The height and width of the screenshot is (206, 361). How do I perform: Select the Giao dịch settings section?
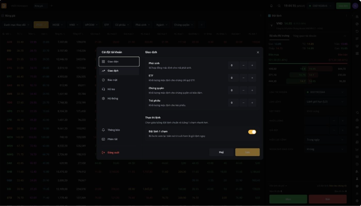coord(119,71)
